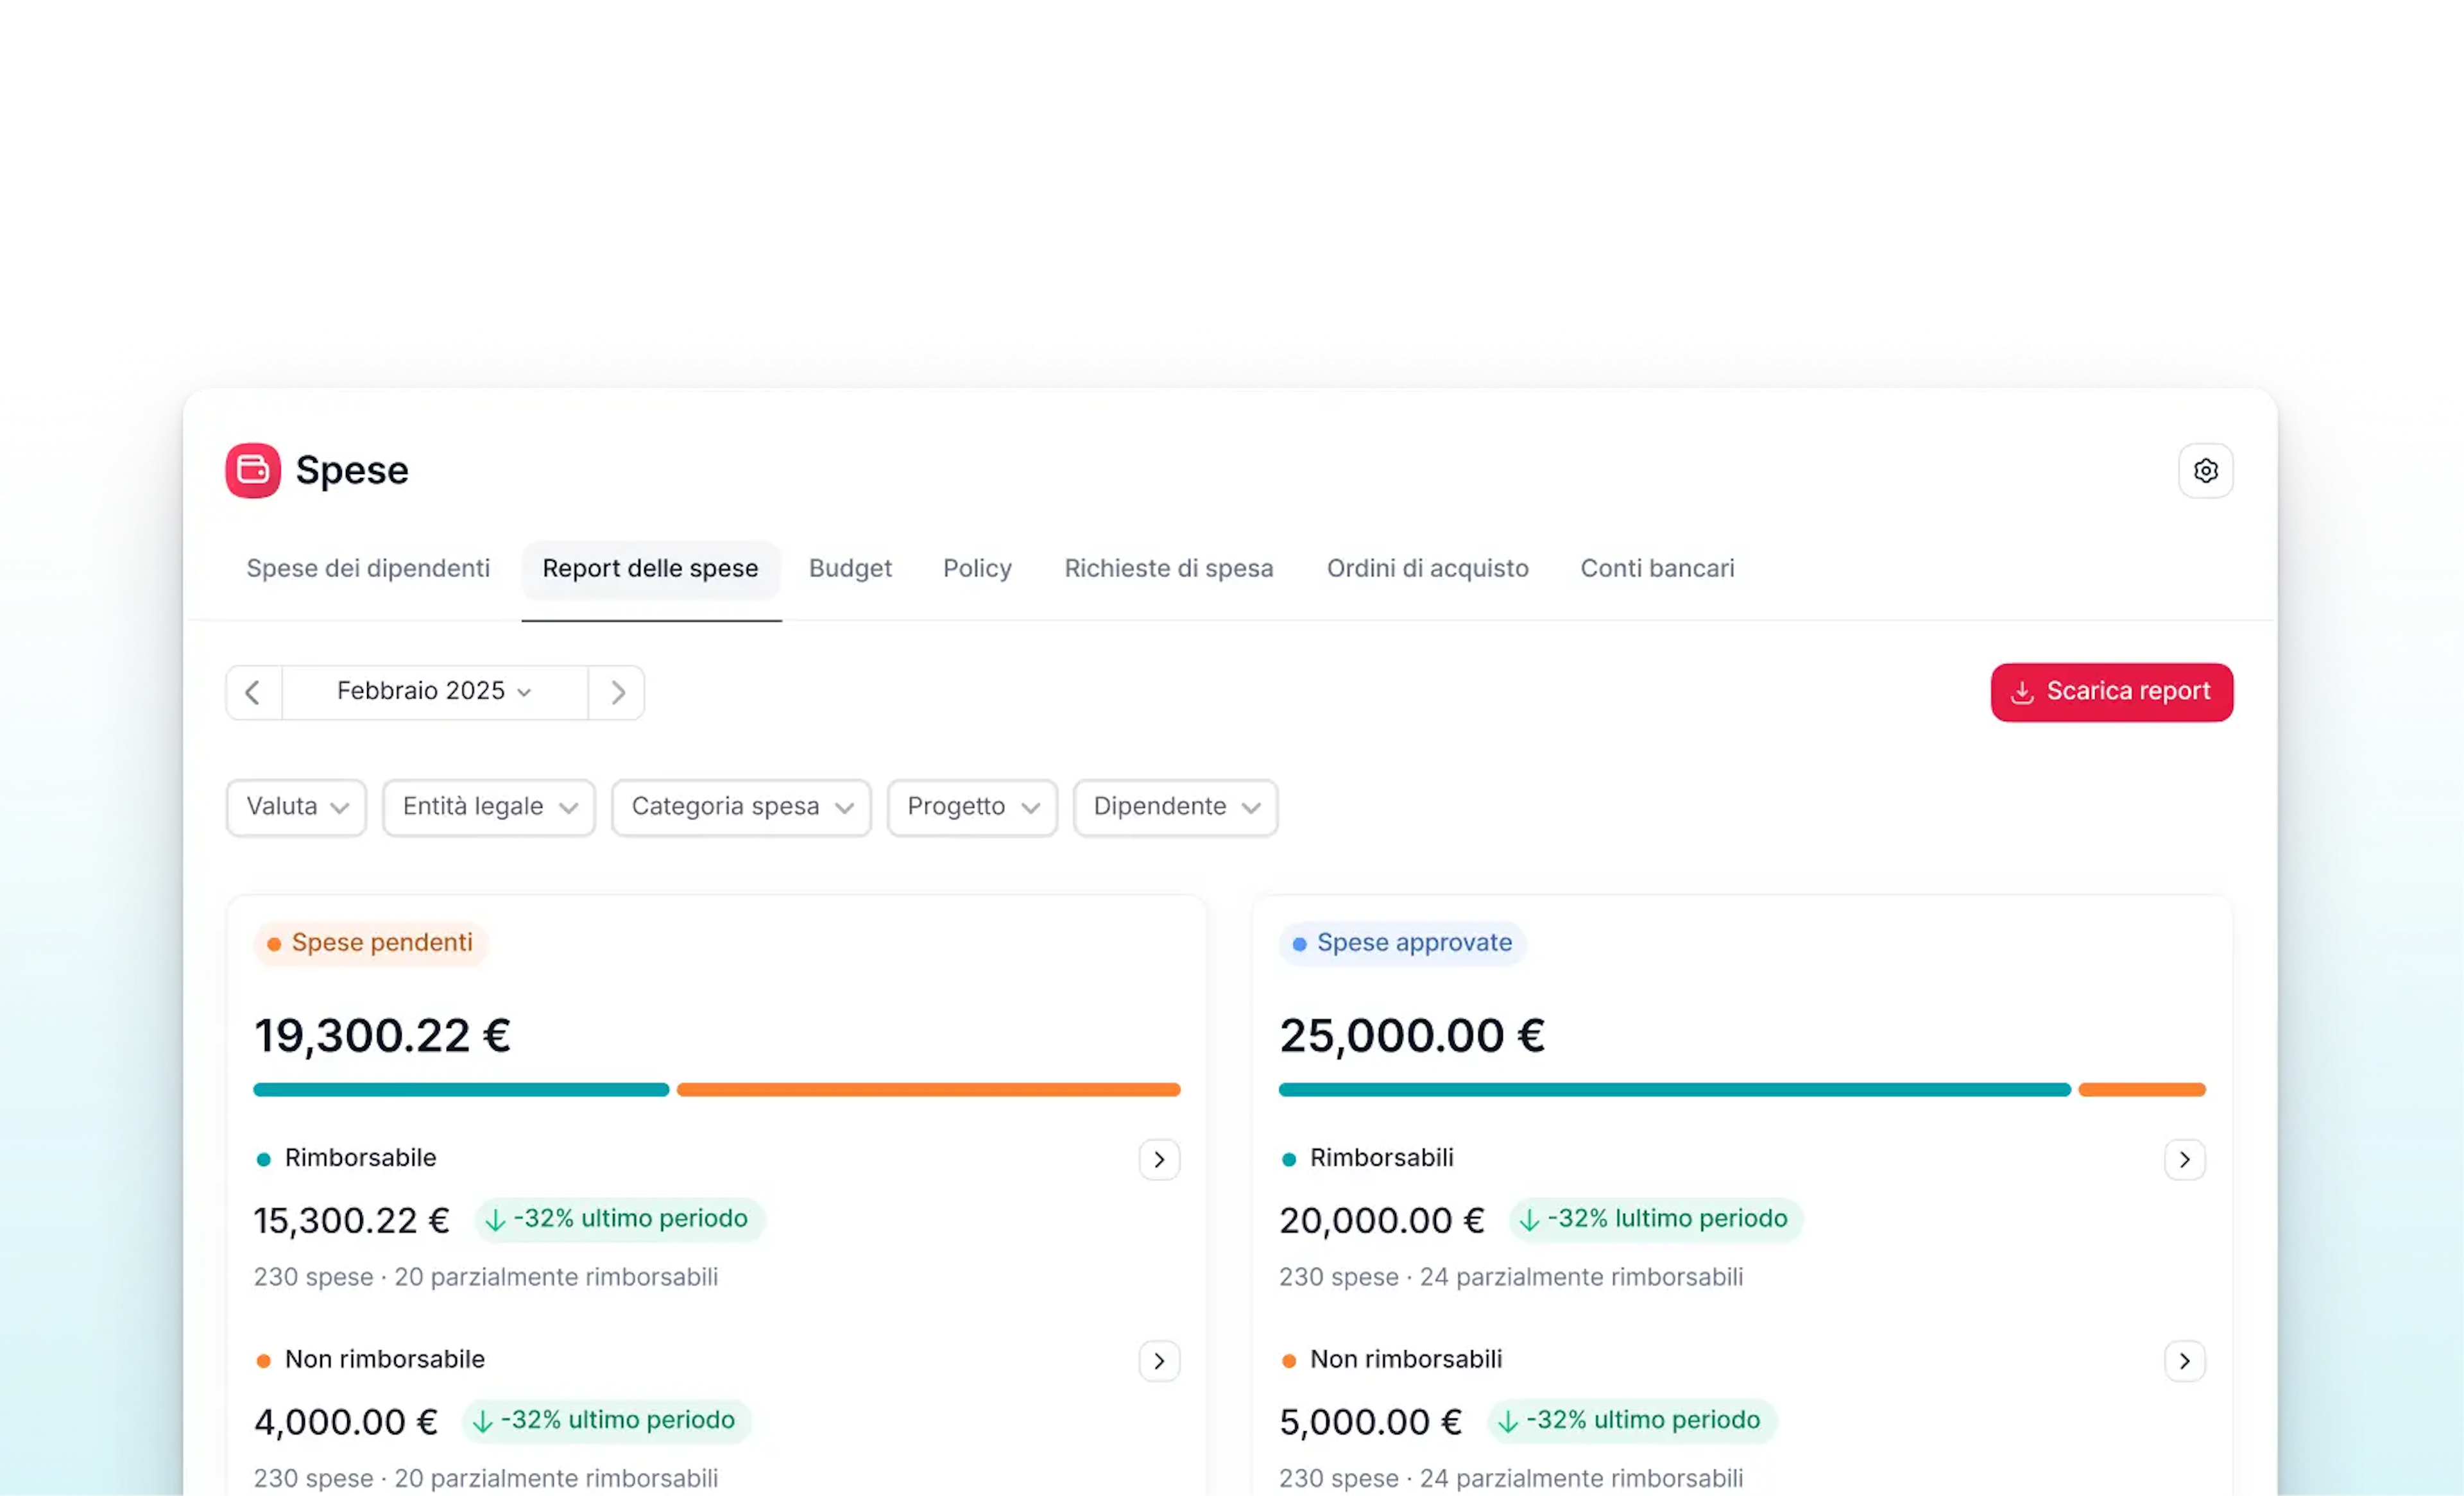Image resolution: width=2464 pixels, height=1496 pixels.
Task: Click the next month arrow
Action: pyautogui.click(x=617, y=692)
